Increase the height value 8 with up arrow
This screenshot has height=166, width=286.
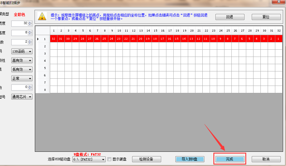point(30,31)
